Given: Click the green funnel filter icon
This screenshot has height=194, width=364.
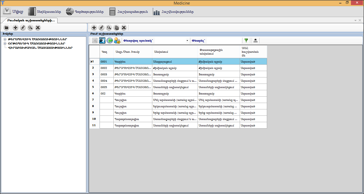Looking at the screenshot, I should tap(246, 40).
